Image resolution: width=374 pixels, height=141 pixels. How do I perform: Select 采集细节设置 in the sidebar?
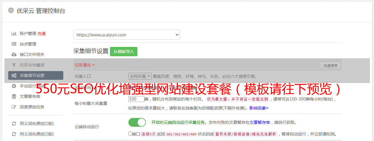36,75
